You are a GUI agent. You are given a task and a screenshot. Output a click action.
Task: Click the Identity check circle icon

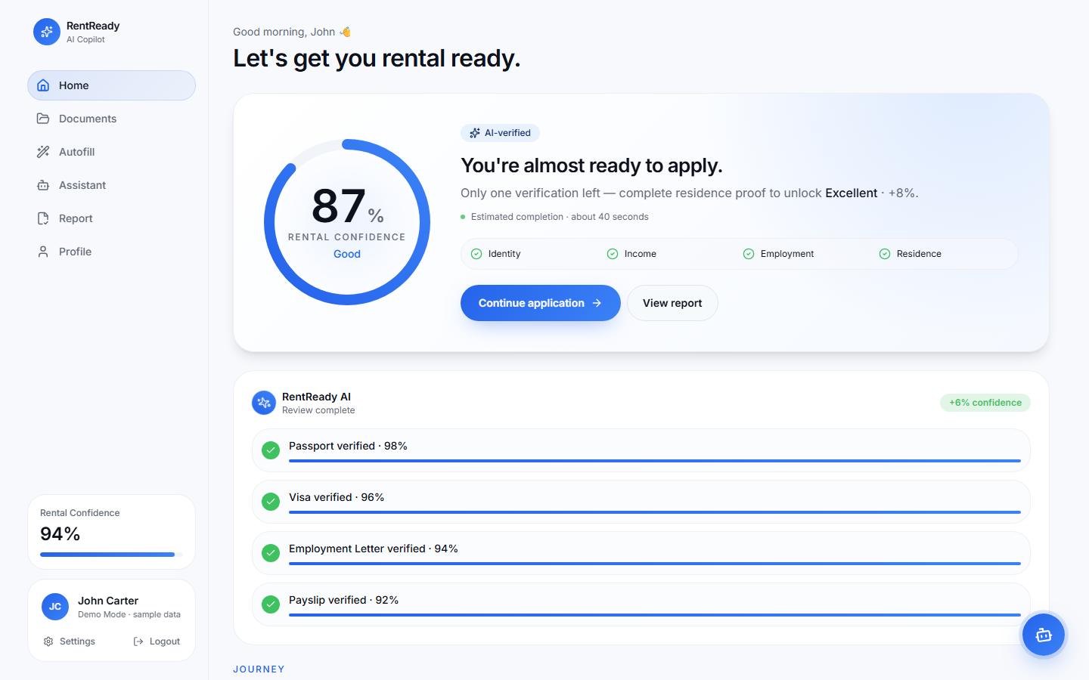pyautogui.click(x=476, y=254)
